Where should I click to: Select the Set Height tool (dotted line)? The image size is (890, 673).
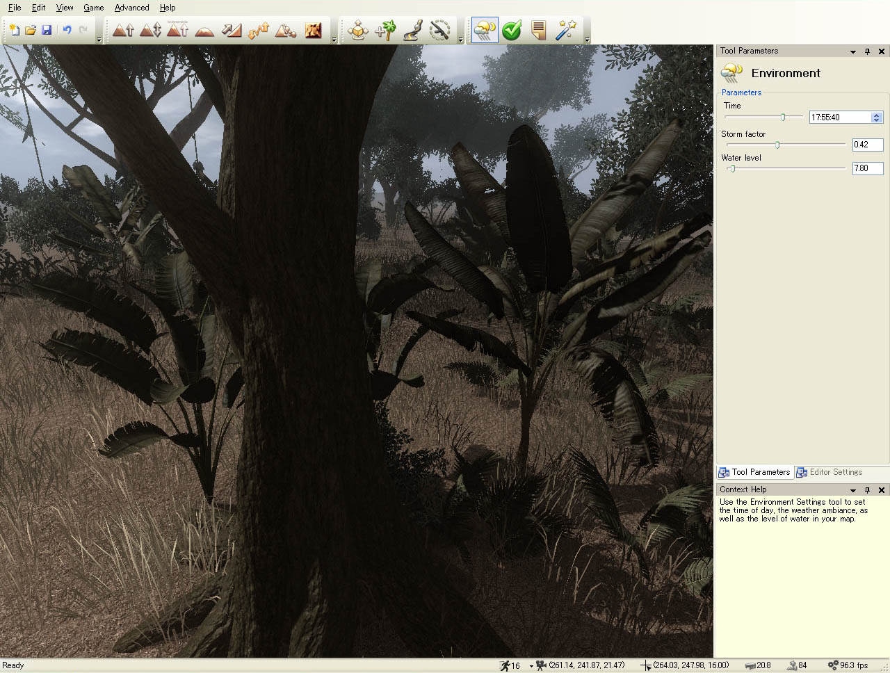[x=177, y=30]
